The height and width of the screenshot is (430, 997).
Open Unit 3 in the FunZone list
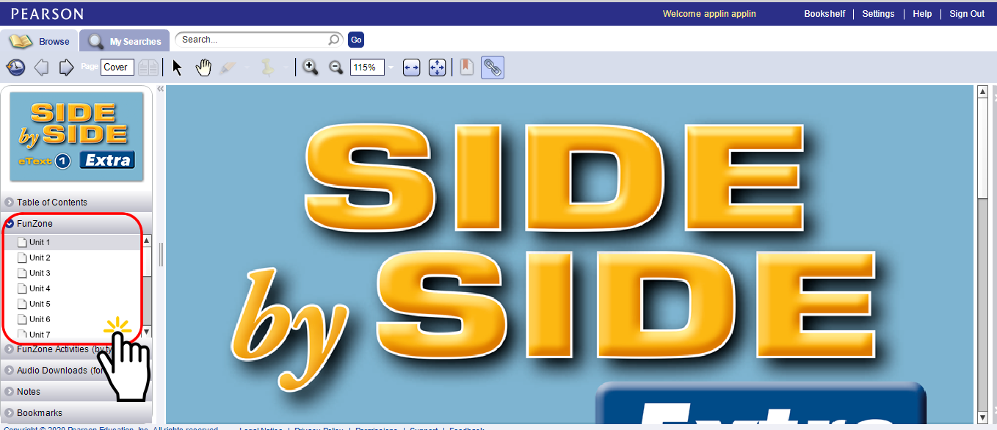72,273
